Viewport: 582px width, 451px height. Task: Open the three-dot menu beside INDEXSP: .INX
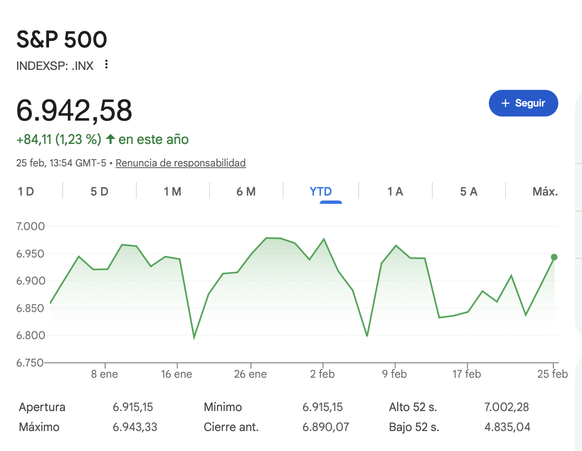tap(106, 64)
